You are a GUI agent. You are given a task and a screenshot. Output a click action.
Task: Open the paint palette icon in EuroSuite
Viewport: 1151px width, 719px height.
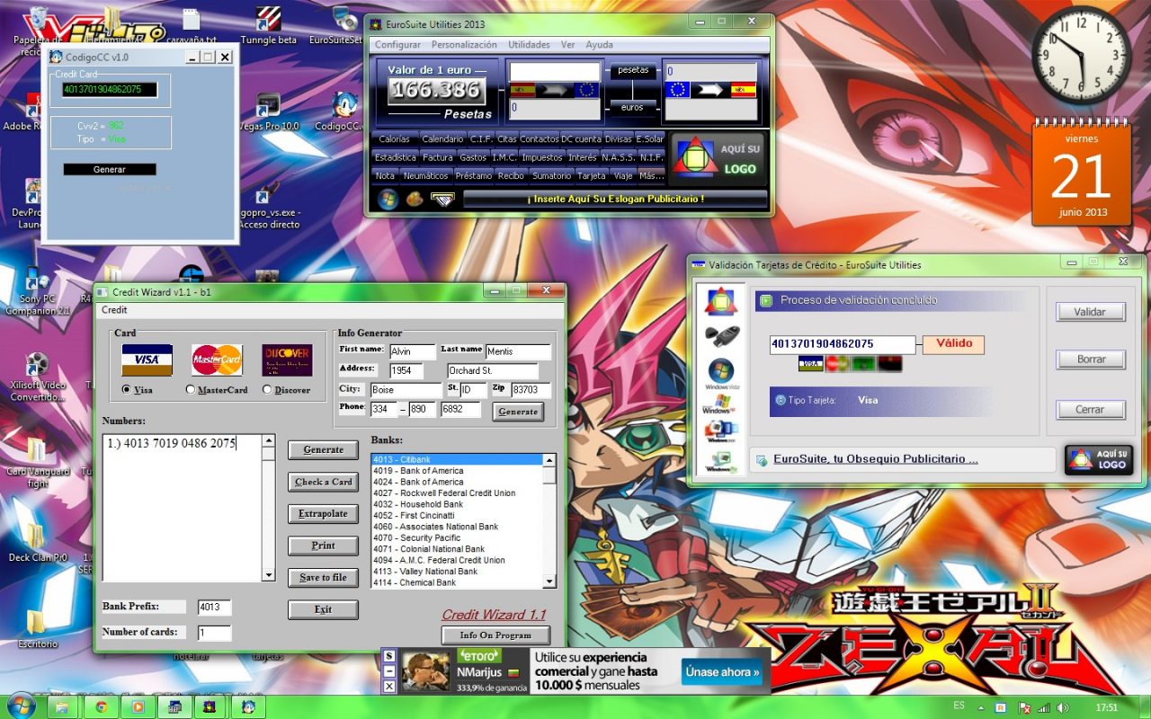click(x=415, y=200)
